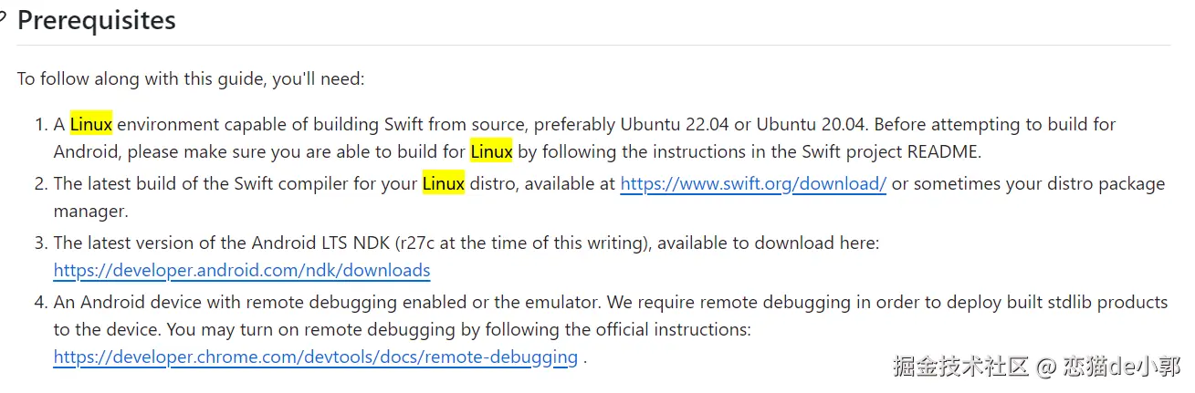Click highlighted Linux before "by following"
The height and width of the screenshot is (393, 1195).
click(491, 151)
